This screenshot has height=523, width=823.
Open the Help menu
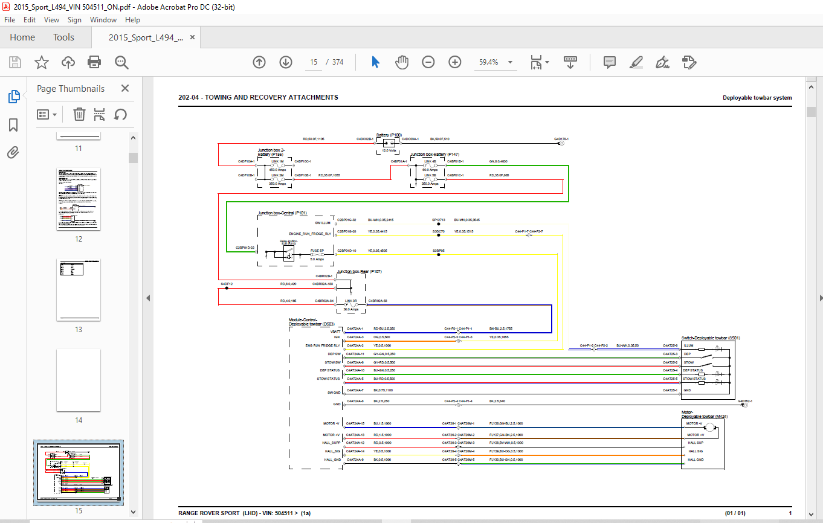(132, 20)
